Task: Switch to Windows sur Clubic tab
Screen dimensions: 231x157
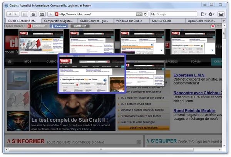Action: [x=129, y=21]
